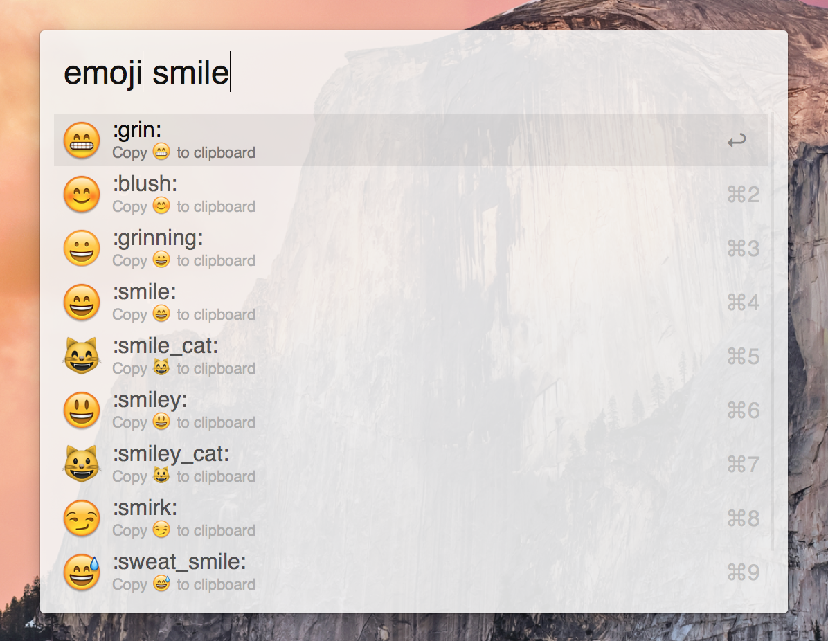This screenshot has height=641, width=828.
Task: Click the smile_cat emoji icon
Action: pyautogui.click(x=82, y=356)
